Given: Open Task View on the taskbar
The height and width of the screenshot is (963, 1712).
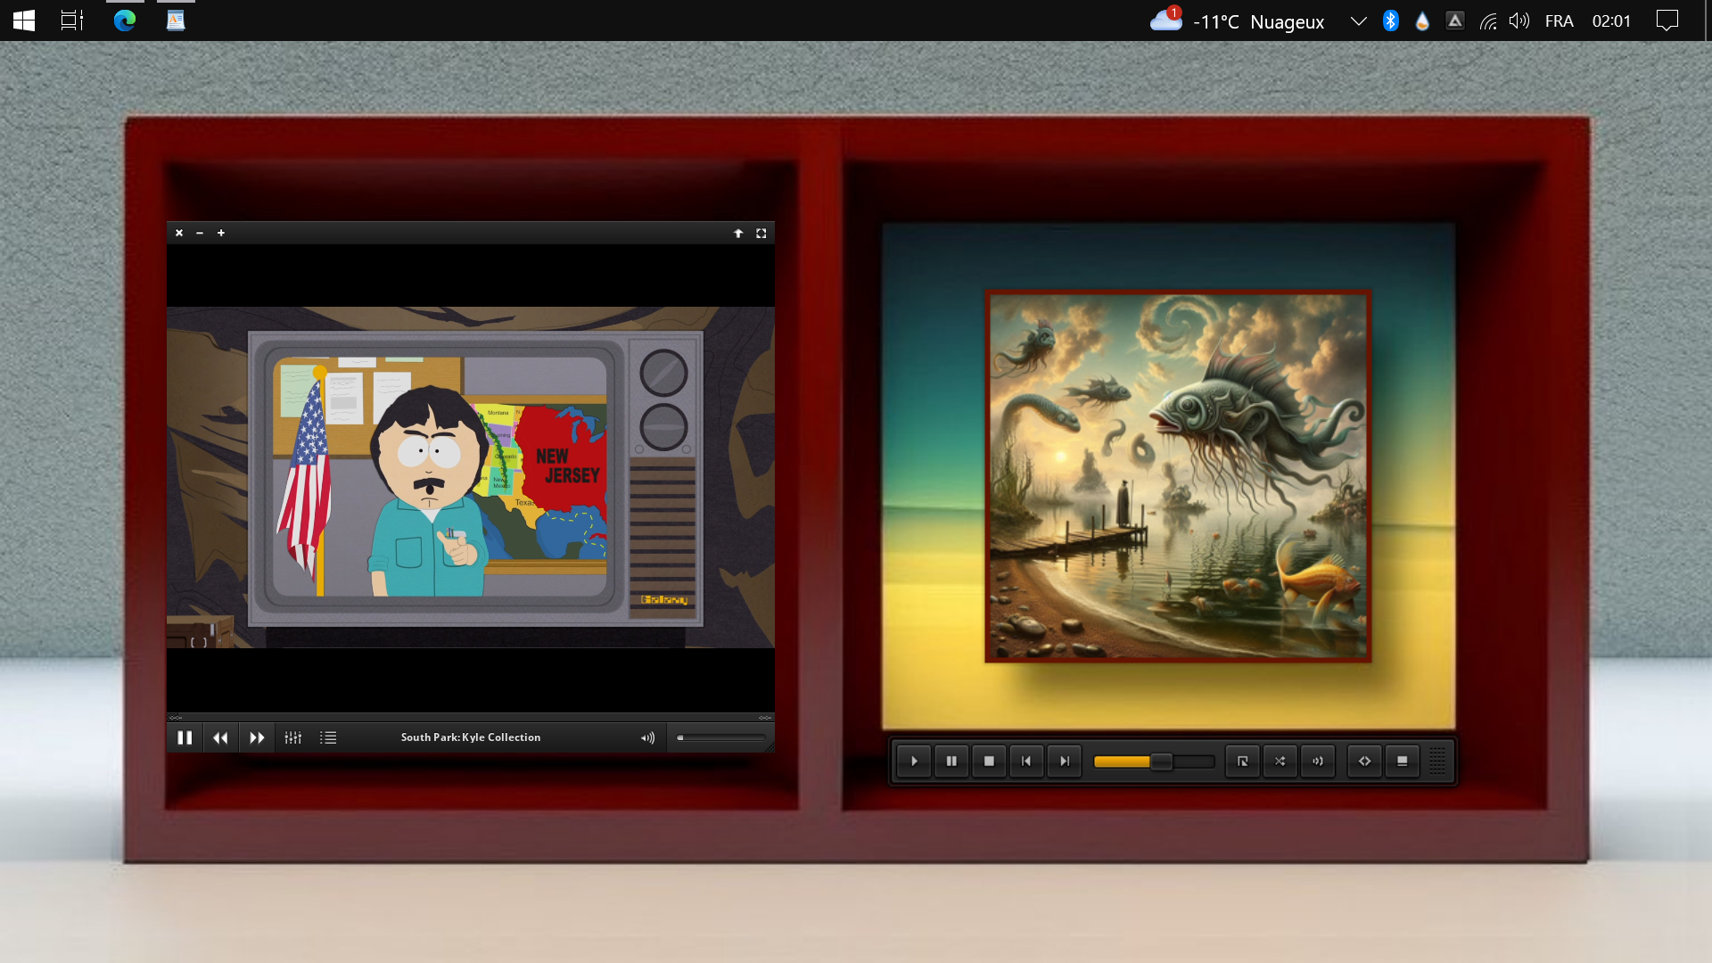Looking at the screenshot, I should pyautogui.click(x=72, y=21).
